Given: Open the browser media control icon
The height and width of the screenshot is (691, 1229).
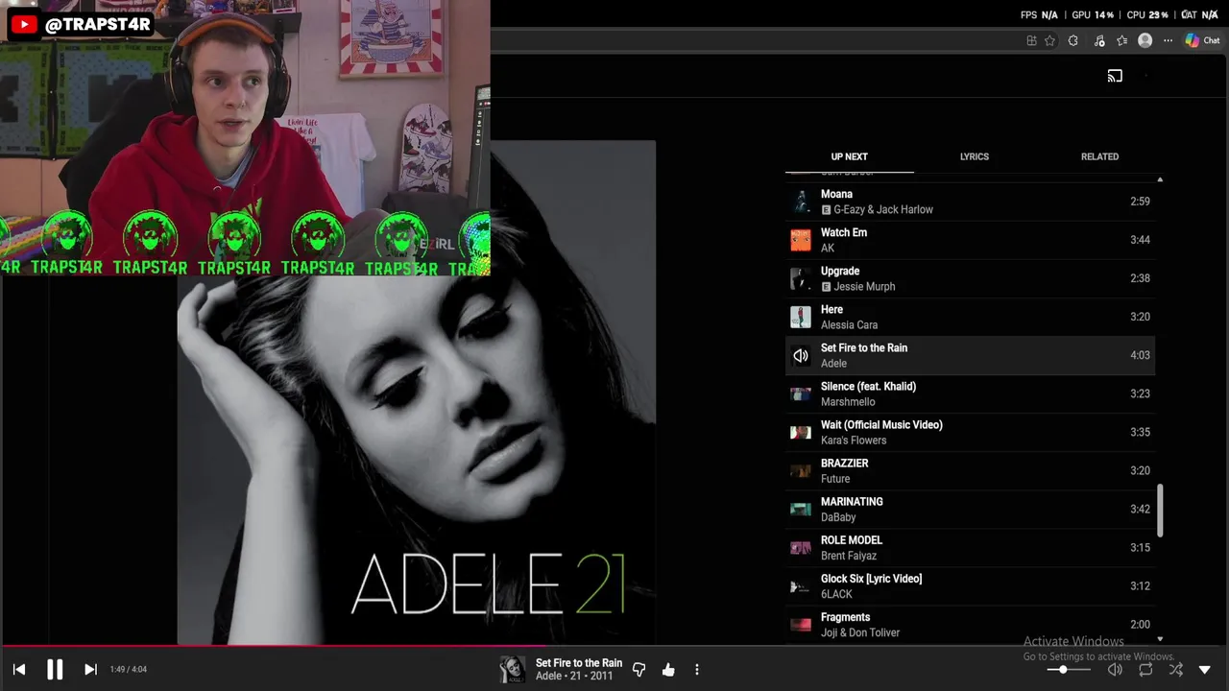Looking at the screenshot, I should tap(1099, 40).
